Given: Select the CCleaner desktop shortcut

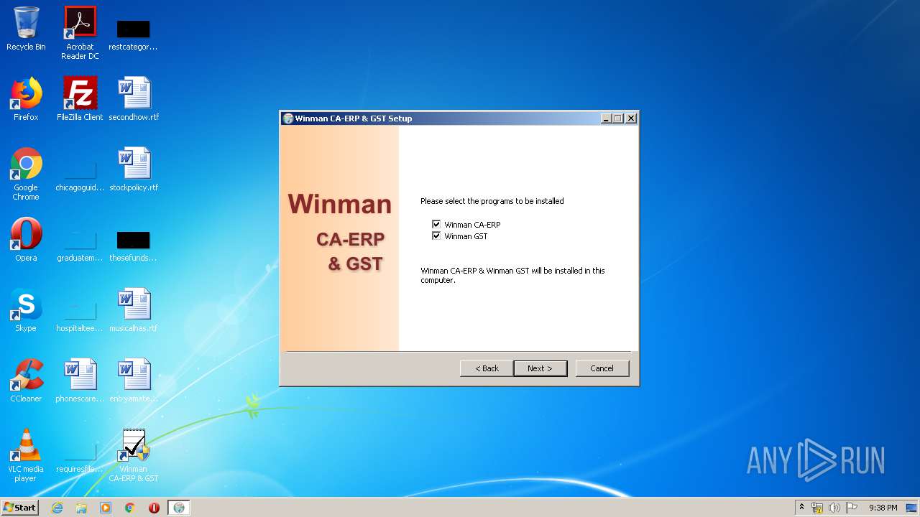Looking at the screenshot, I should pyautogui.click(x=26, y=381).
